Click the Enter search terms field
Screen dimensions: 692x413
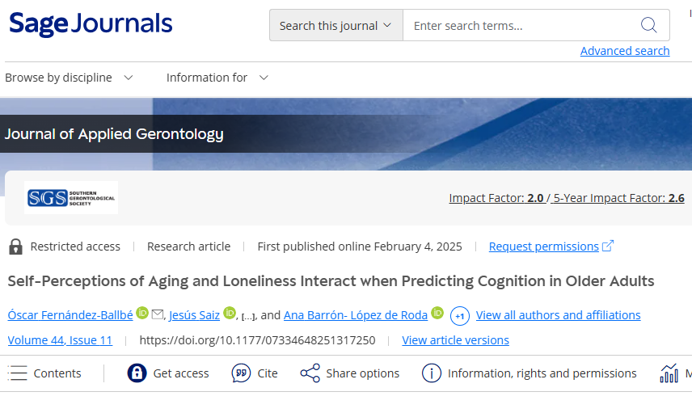[x=517, y=25]
